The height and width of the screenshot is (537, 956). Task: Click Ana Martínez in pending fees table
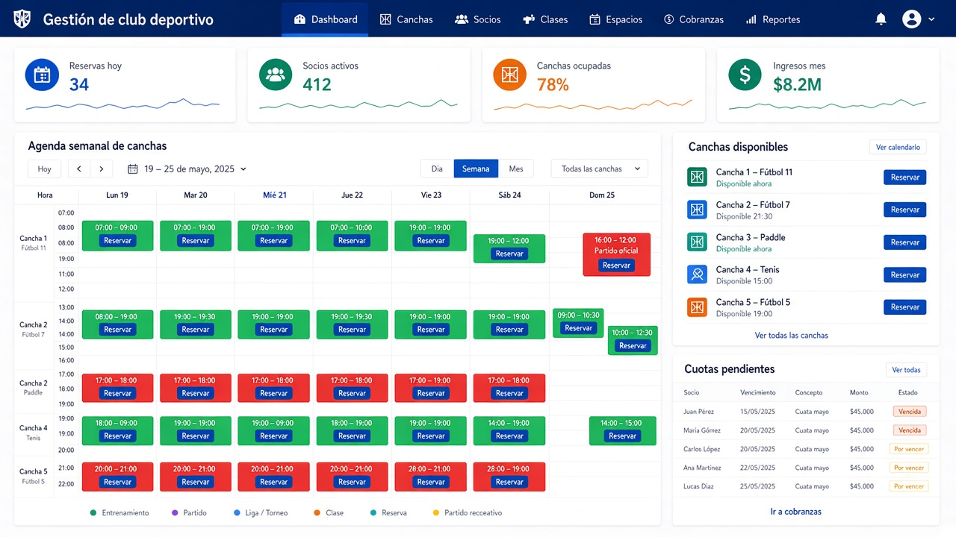tap(702, 468)
